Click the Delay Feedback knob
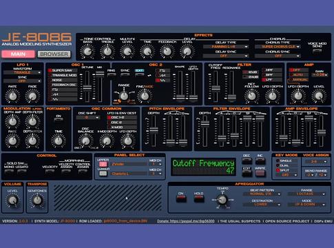The height and width of the screenshot is (248, 334). 167,52
